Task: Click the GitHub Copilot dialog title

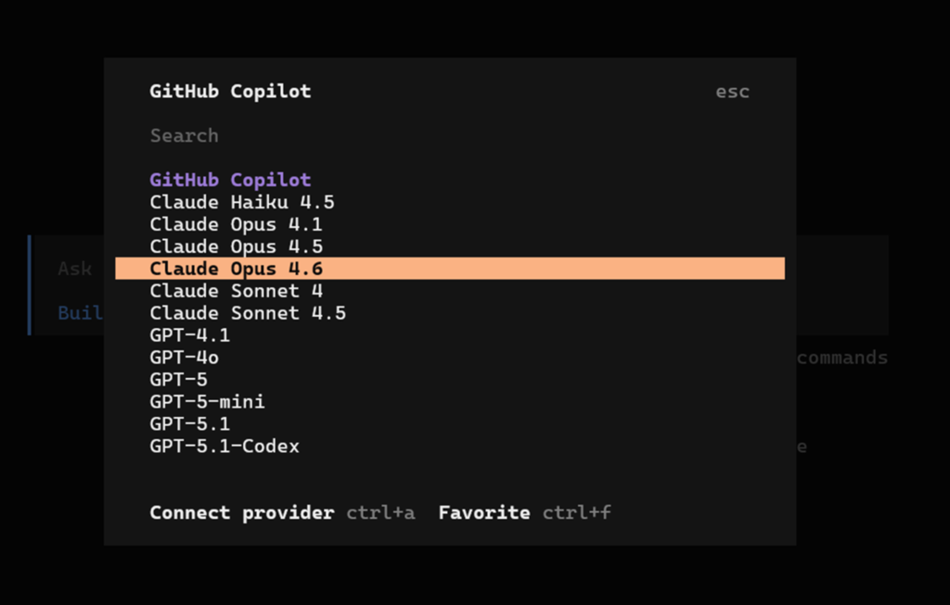Action: [x=230, y=92]
